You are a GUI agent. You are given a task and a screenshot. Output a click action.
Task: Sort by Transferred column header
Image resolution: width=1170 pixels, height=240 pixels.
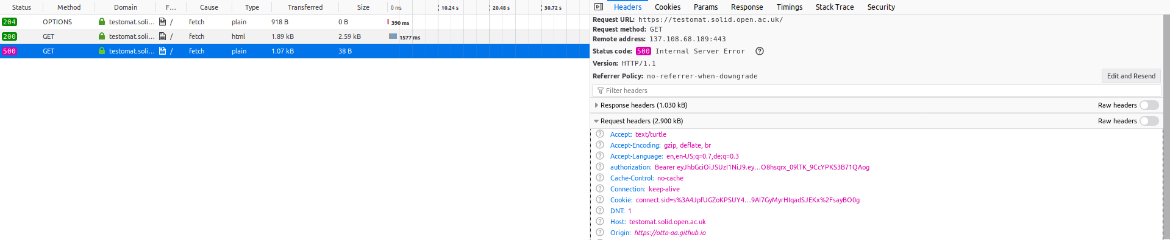(305, 7)
